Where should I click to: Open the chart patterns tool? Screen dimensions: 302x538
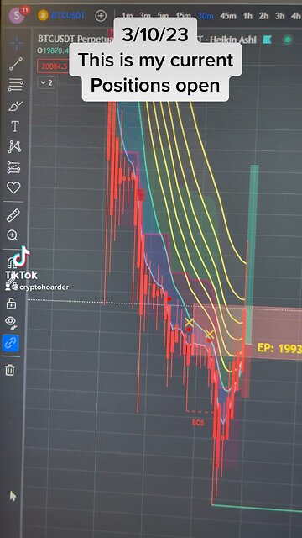coord(15,147)
